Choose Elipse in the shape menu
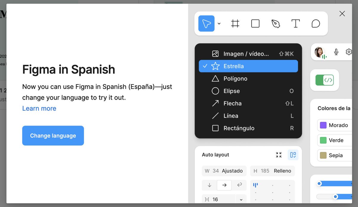The width and height of the screenshot is (358, 207). [x=249, y=91]
